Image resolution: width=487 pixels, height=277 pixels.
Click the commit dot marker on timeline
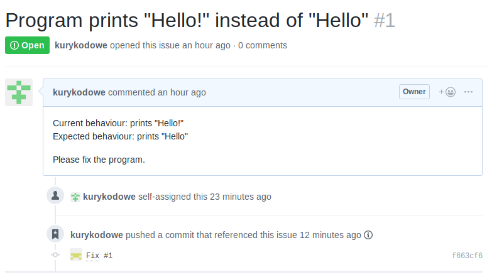(55, 255)
